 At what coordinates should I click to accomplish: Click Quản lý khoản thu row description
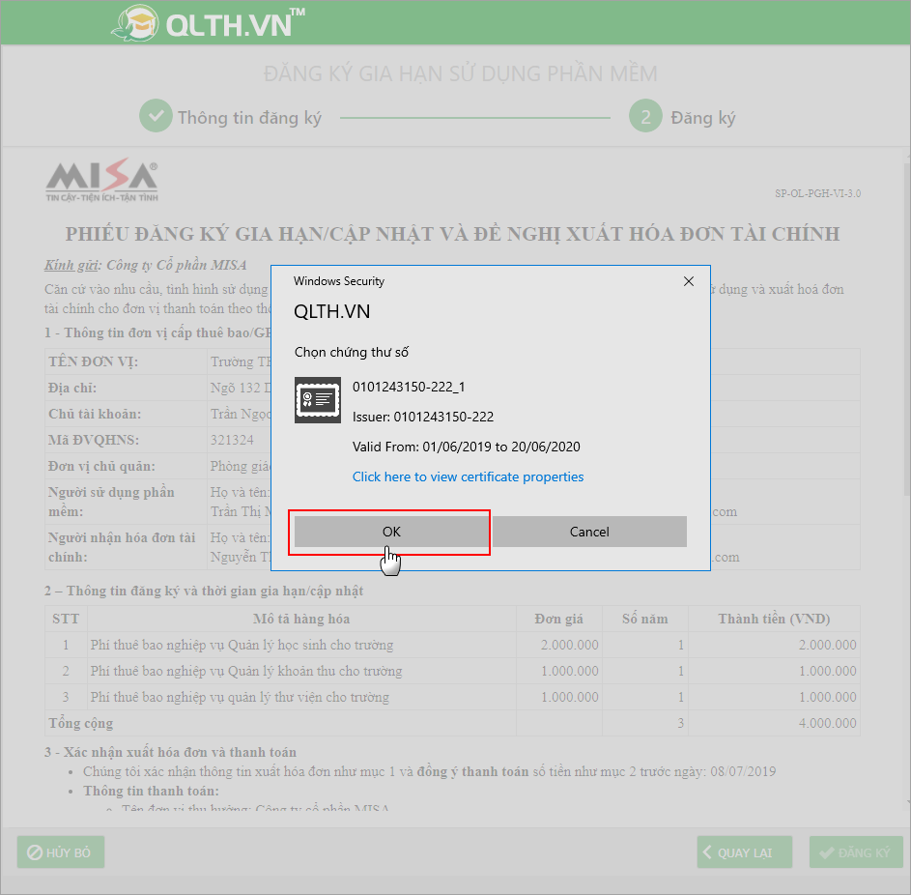click(x=245, y=671)
